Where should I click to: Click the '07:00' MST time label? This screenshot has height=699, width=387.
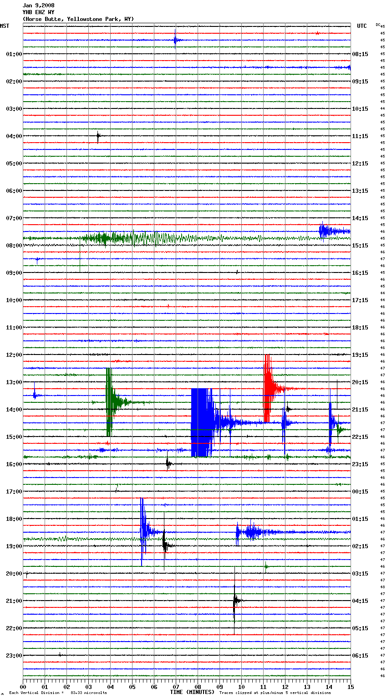click(x=14, y=218)
